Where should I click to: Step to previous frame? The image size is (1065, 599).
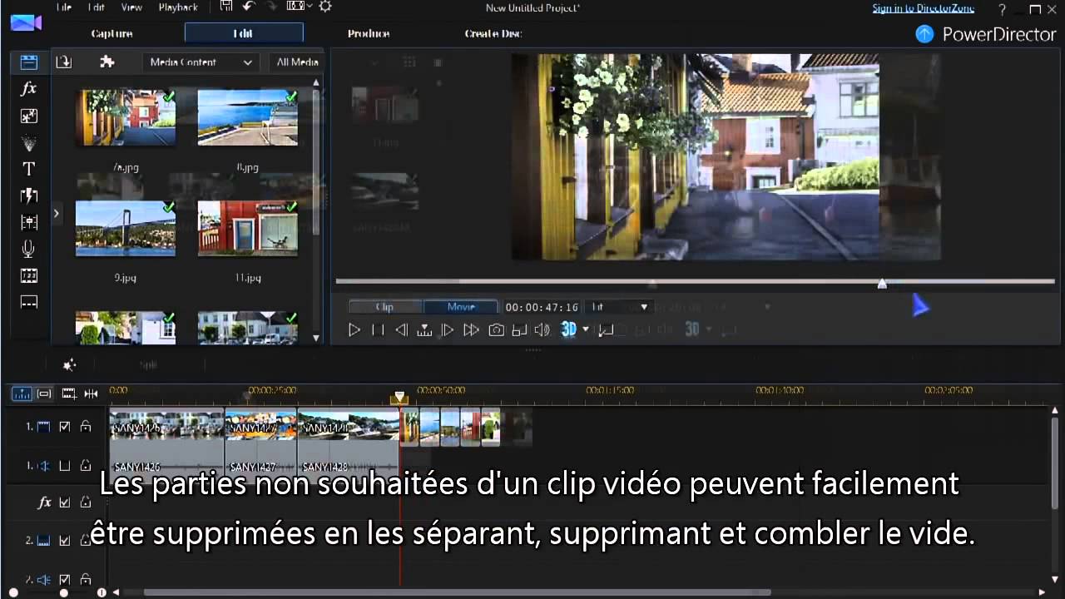pos(401,330)
